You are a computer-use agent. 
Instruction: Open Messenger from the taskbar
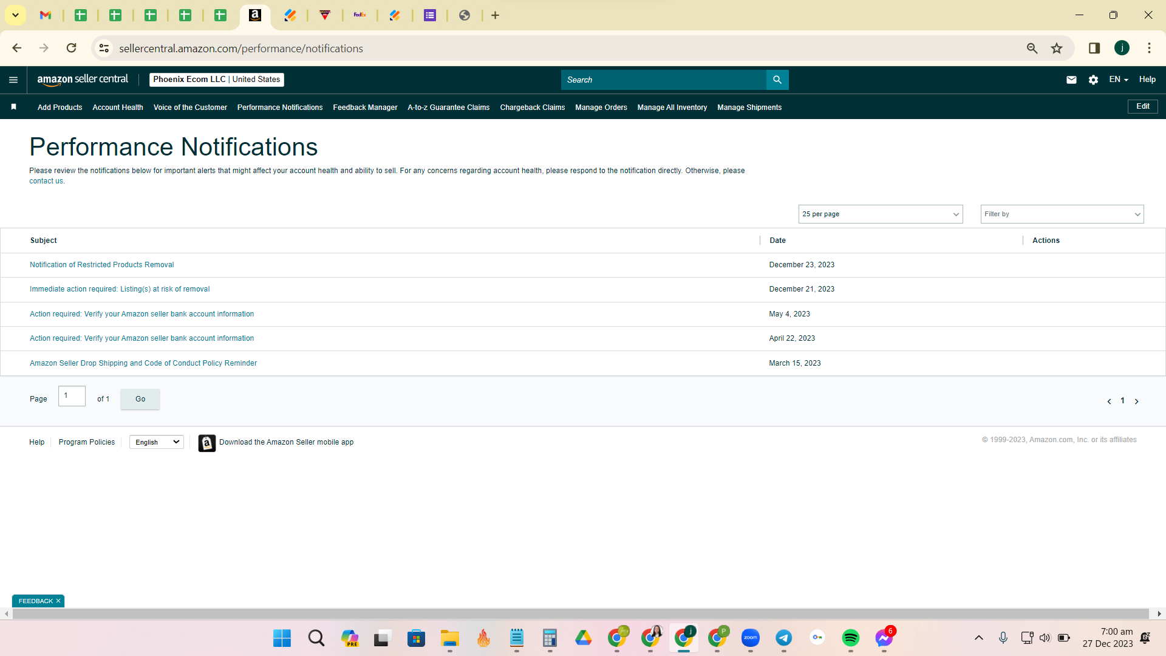884,638
